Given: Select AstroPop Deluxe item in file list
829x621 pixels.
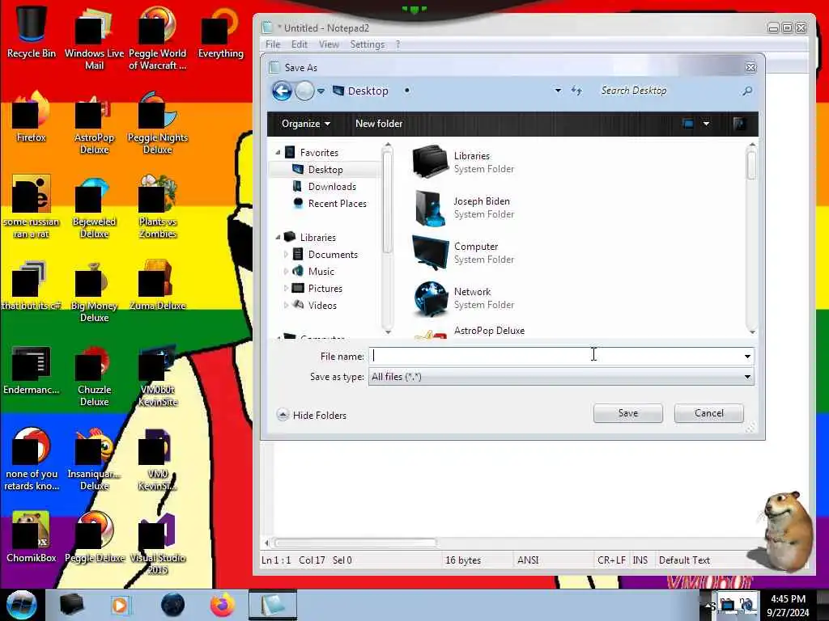Looking at the screenshot, I should [x=489, y=331].
